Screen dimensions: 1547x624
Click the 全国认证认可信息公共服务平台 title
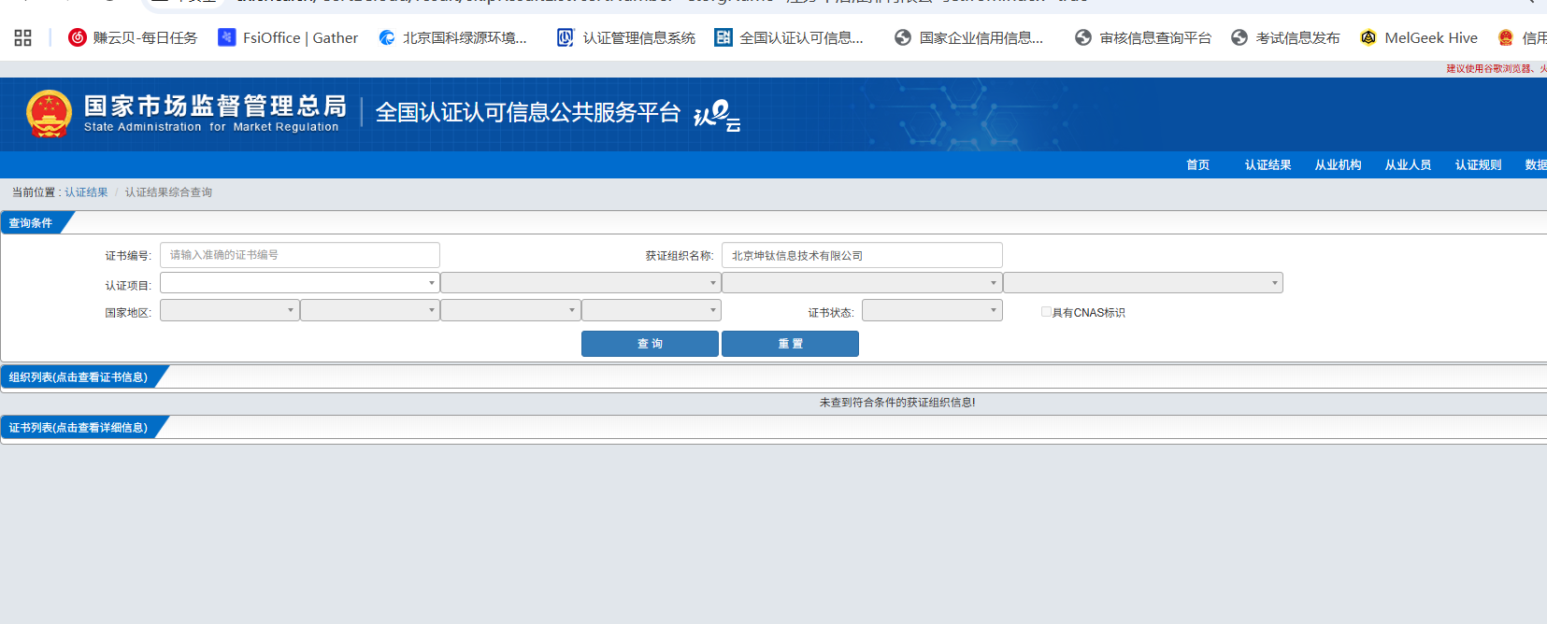[528, 113]
